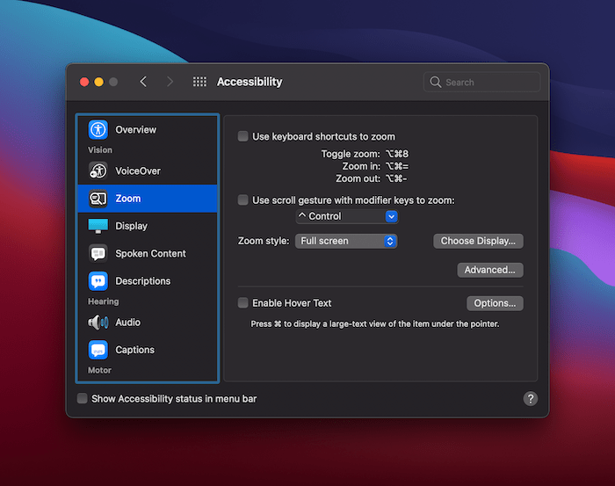Click the Vision section header
Screen dimensions: 615x486
tap(100, 150)
